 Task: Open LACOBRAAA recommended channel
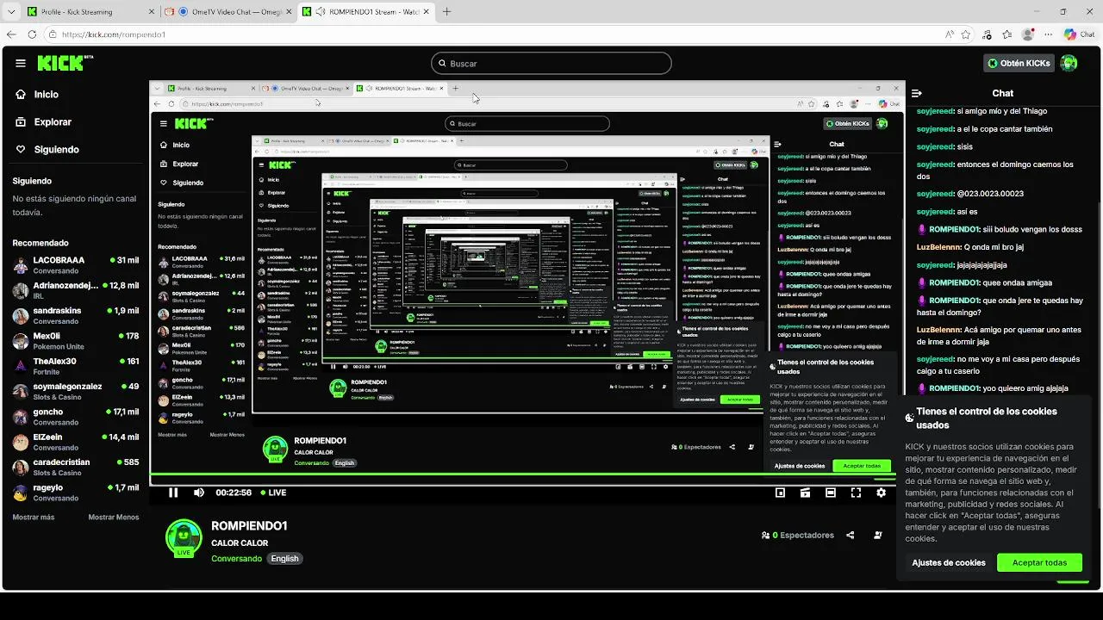pyautogui.click(x=76, y=264)
